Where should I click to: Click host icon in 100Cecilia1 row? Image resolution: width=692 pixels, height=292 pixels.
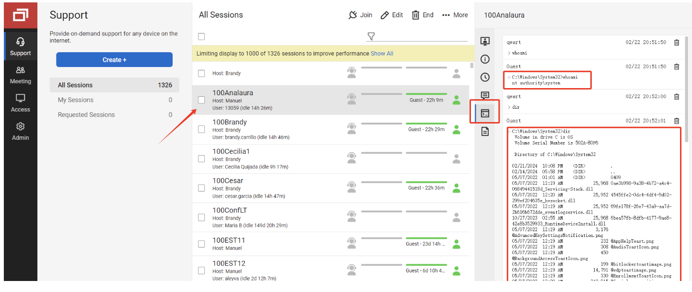(x=352, y=158)
